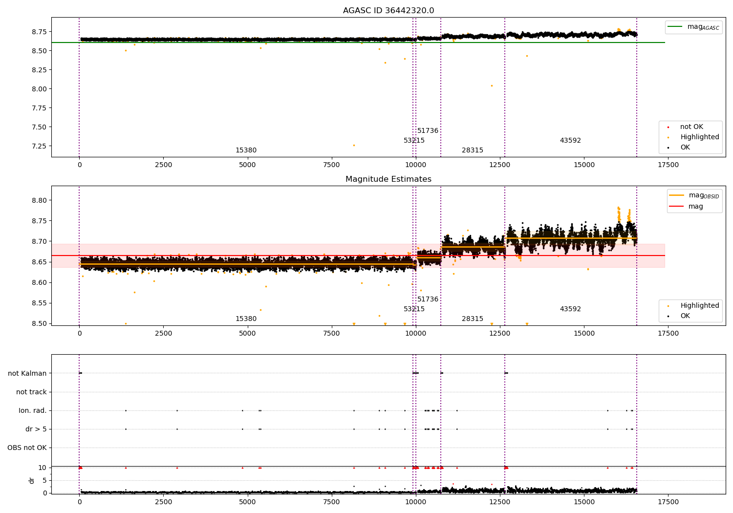
Task: Click the 8.00 y-axis tick label
Action: point(39,89)
